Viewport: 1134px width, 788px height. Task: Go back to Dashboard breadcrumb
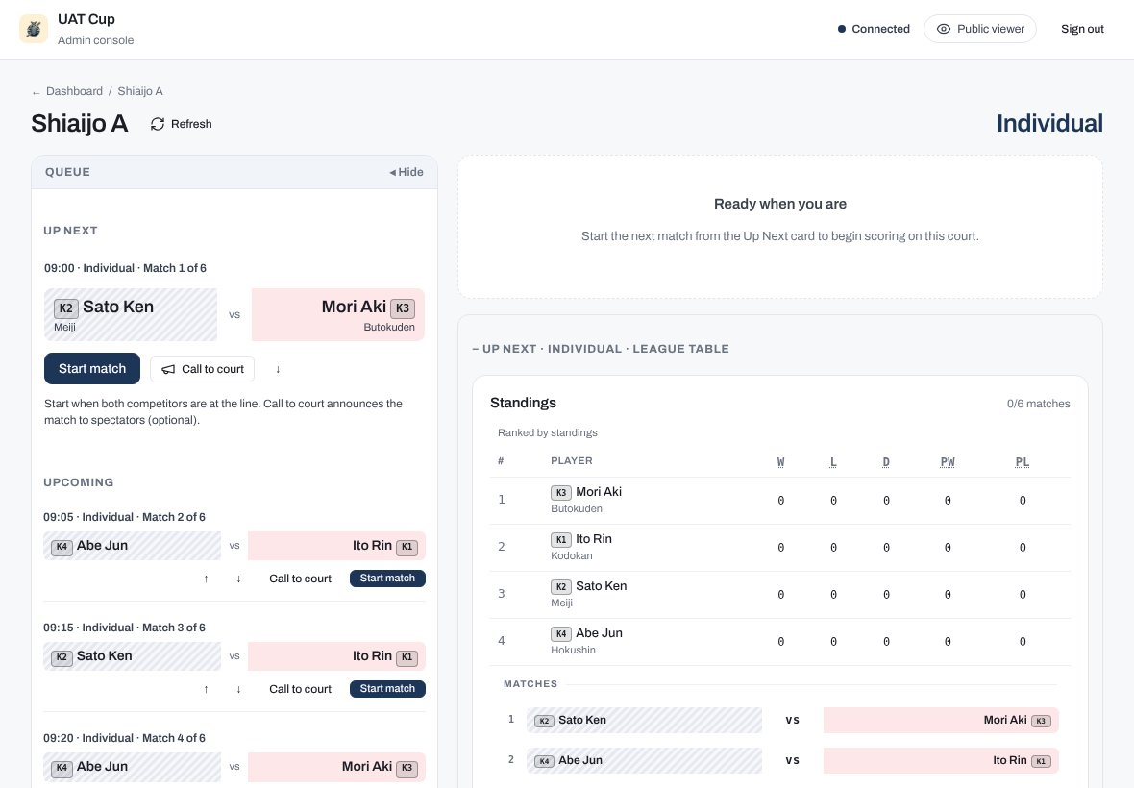click(74, 91)
